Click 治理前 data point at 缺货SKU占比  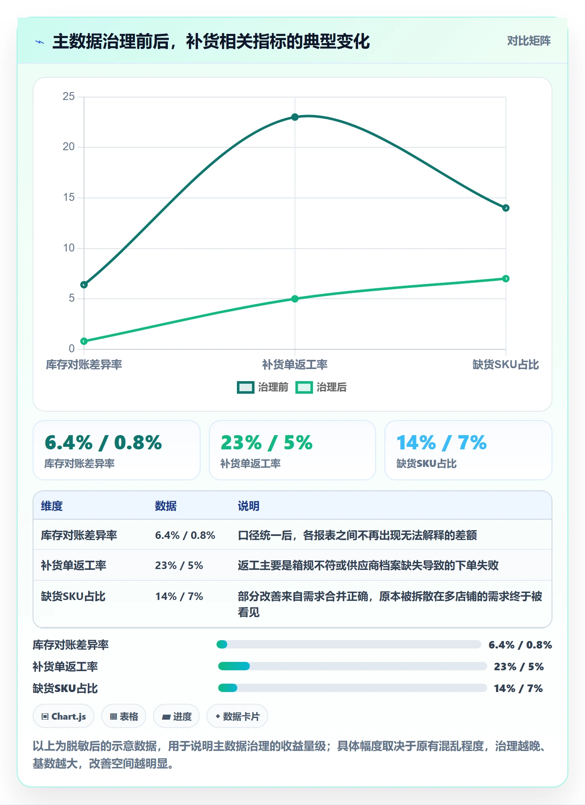pyautogui.click(x=506, y=208)
